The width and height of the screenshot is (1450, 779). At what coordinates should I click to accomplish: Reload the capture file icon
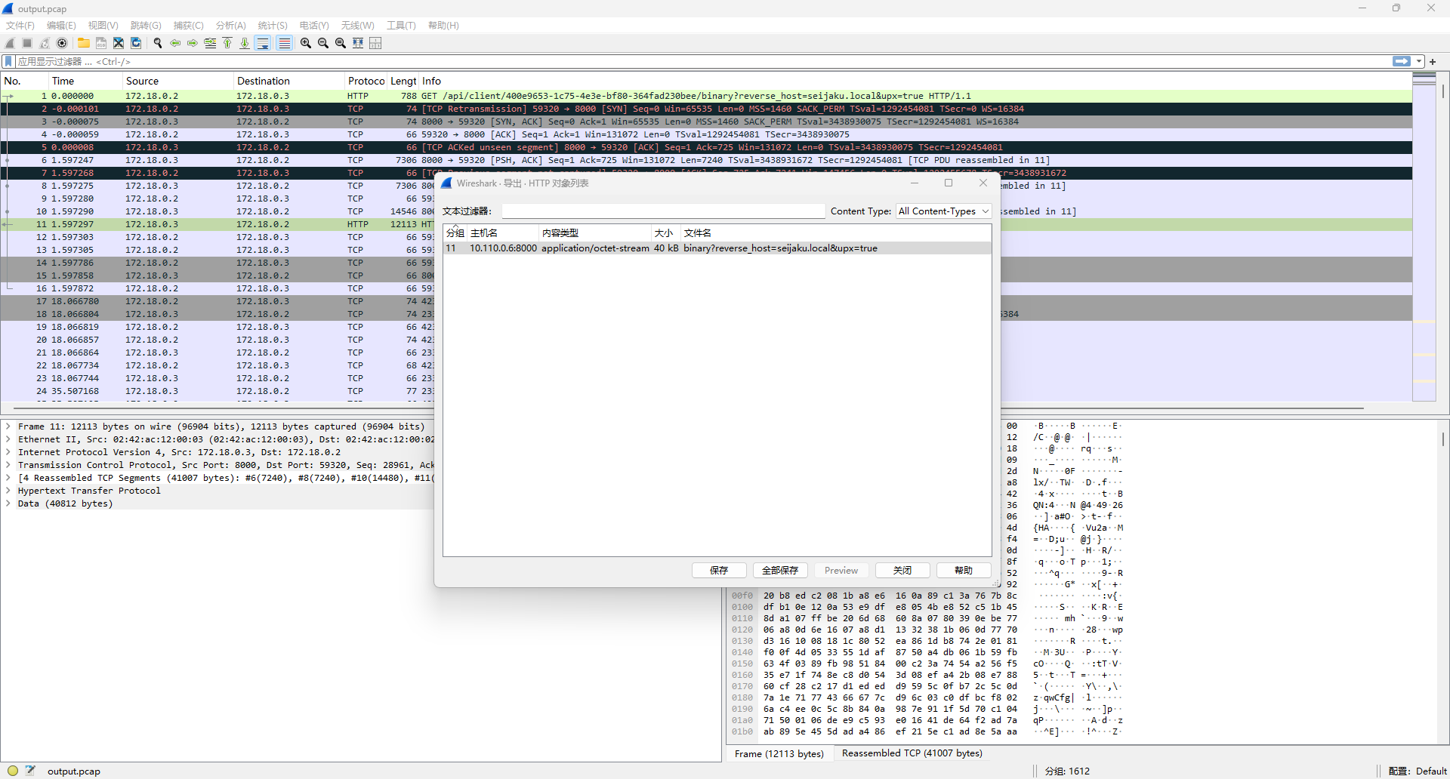(x=136, y=43)
